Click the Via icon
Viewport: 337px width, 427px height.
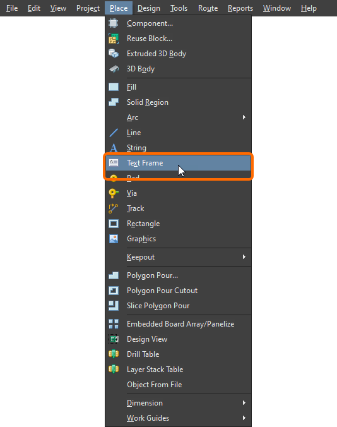[x=114, y=193]
